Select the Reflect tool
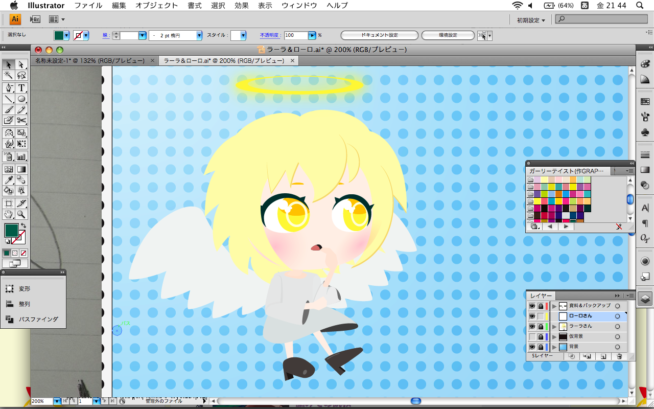 click(9, 133)
